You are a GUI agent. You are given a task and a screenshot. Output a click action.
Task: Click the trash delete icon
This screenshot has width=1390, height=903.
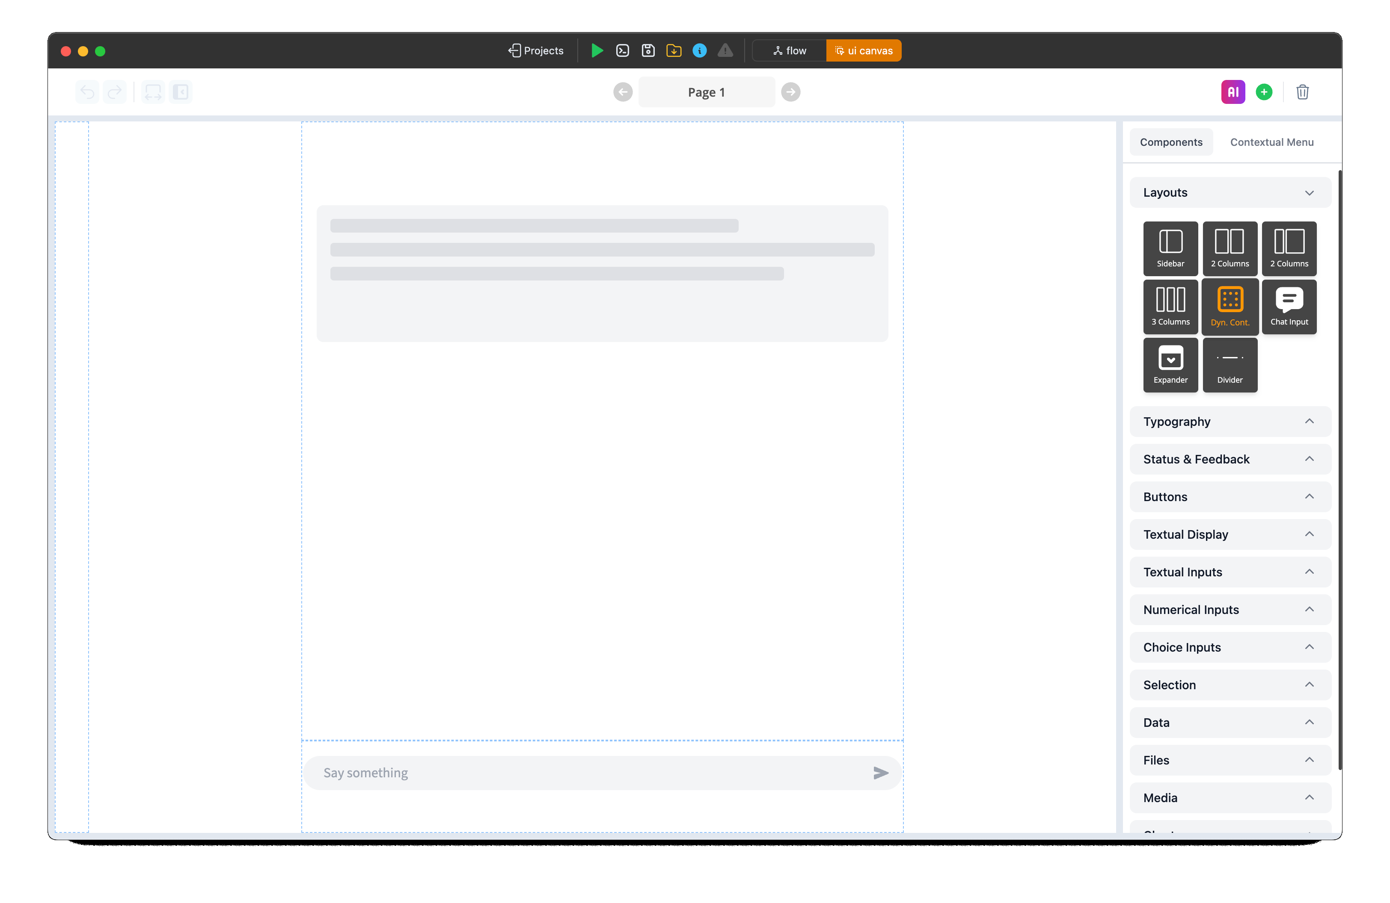point(1302,92)
